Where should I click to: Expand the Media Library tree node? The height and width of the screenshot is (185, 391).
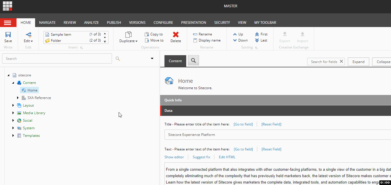pyautogui.click(x=13, y=113)
